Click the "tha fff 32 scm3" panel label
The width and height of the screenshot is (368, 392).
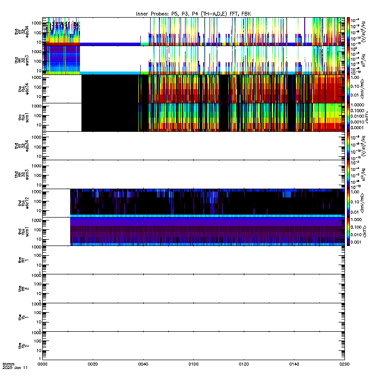click(22, 60)
